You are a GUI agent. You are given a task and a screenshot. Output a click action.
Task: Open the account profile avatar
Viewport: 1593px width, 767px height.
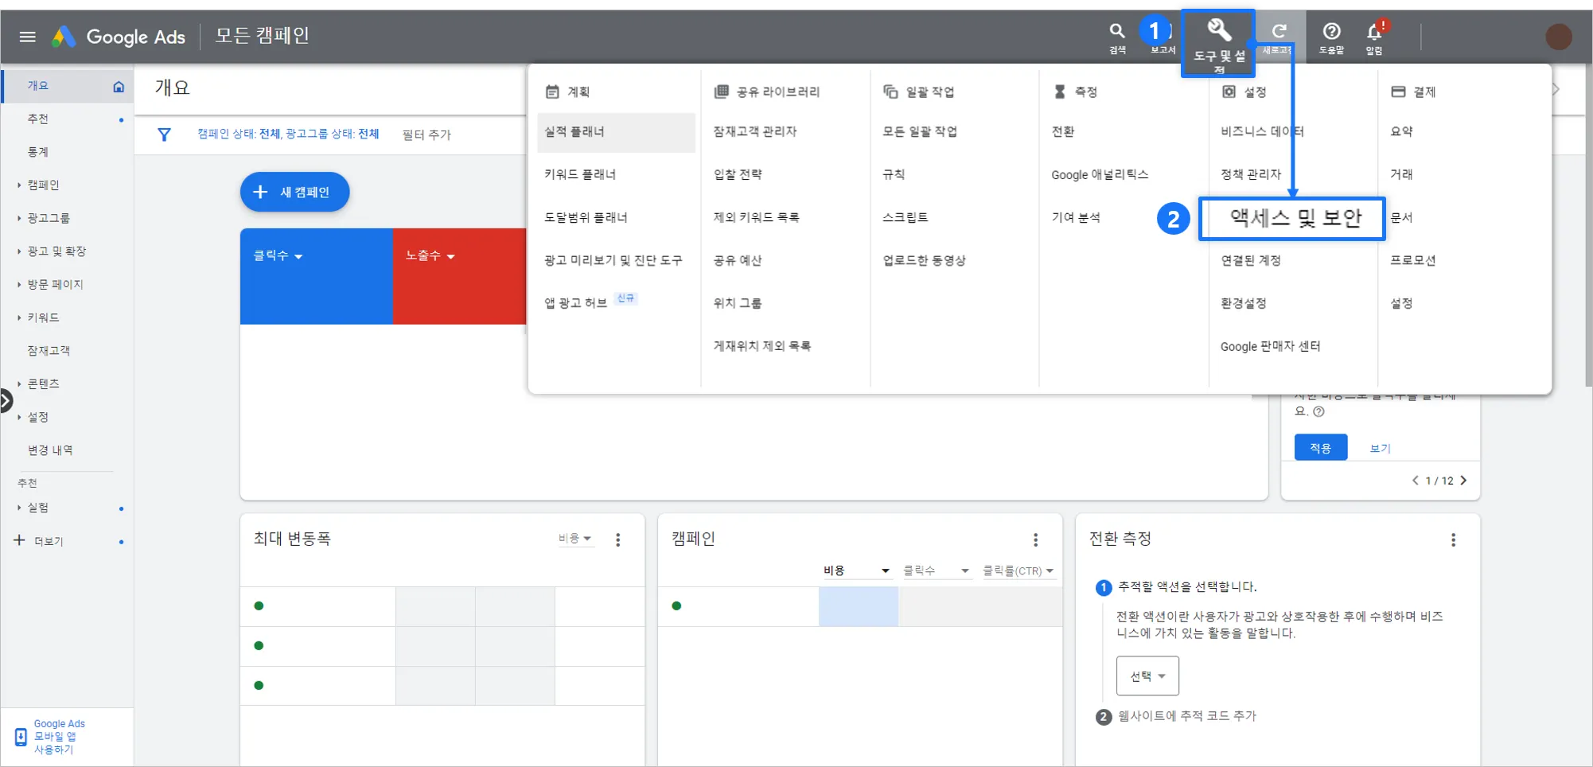click(x=1559, y=37)
